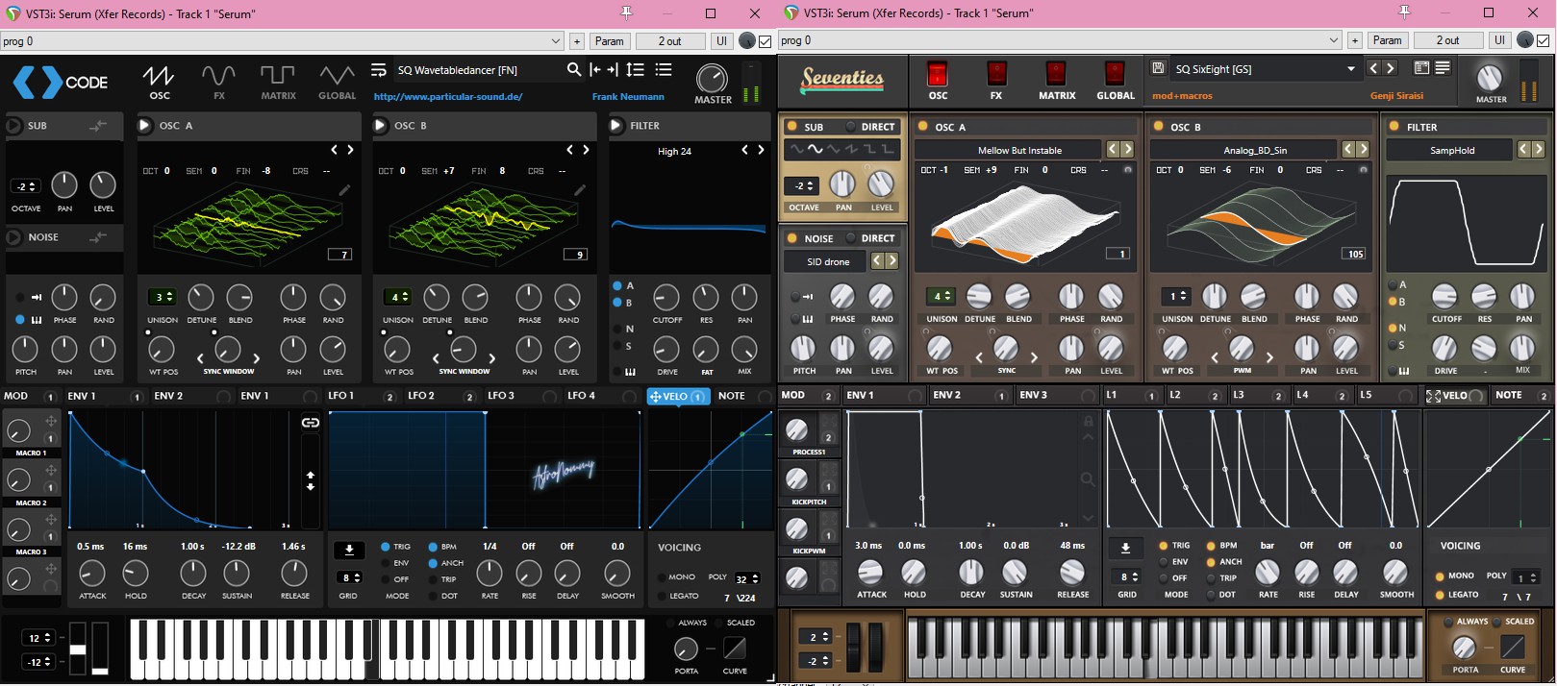Click next filter type arrow beside SampHold
Viewport: 1557px width, 686px height.
pyautogui.click(x=1538, y=150)
